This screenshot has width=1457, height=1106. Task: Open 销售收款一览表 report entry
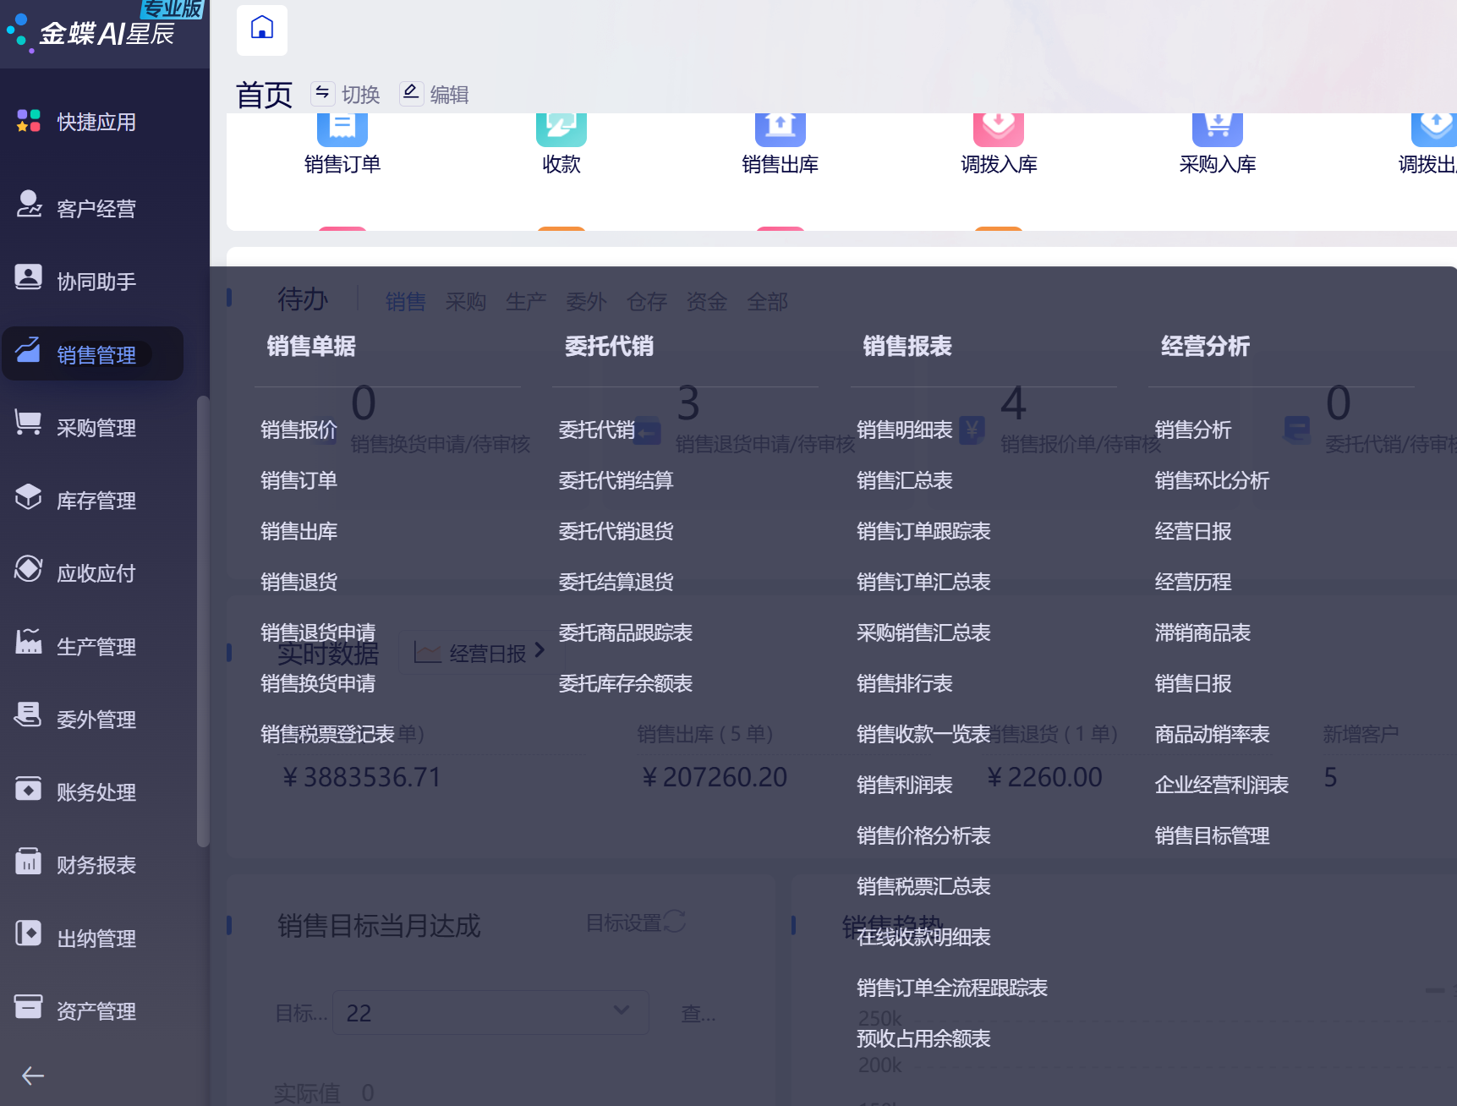point(923,735)
